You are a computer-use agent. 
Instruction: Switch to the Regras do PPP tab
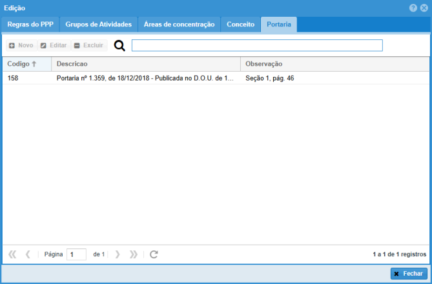point(30,25)
